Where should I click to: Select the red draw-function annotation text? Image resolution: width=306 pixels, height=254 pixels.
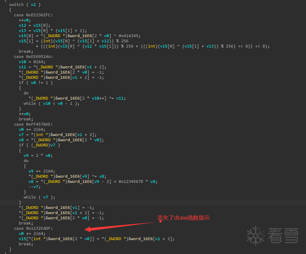(183, 218)
